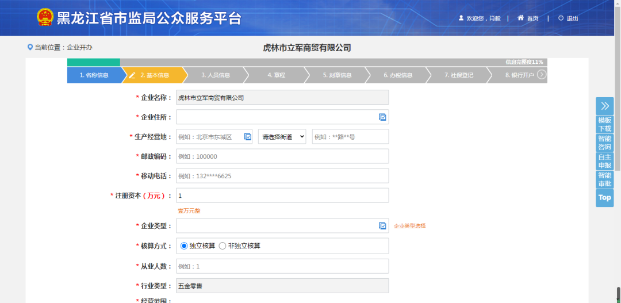Switch to step 1. 名称信息
Screen dimensions: 621x303
tap(95, 75)
